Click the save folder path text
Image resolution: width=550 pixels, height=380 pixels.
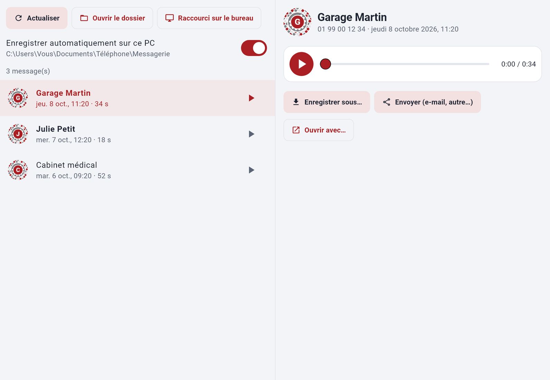(x=88, y=54)
